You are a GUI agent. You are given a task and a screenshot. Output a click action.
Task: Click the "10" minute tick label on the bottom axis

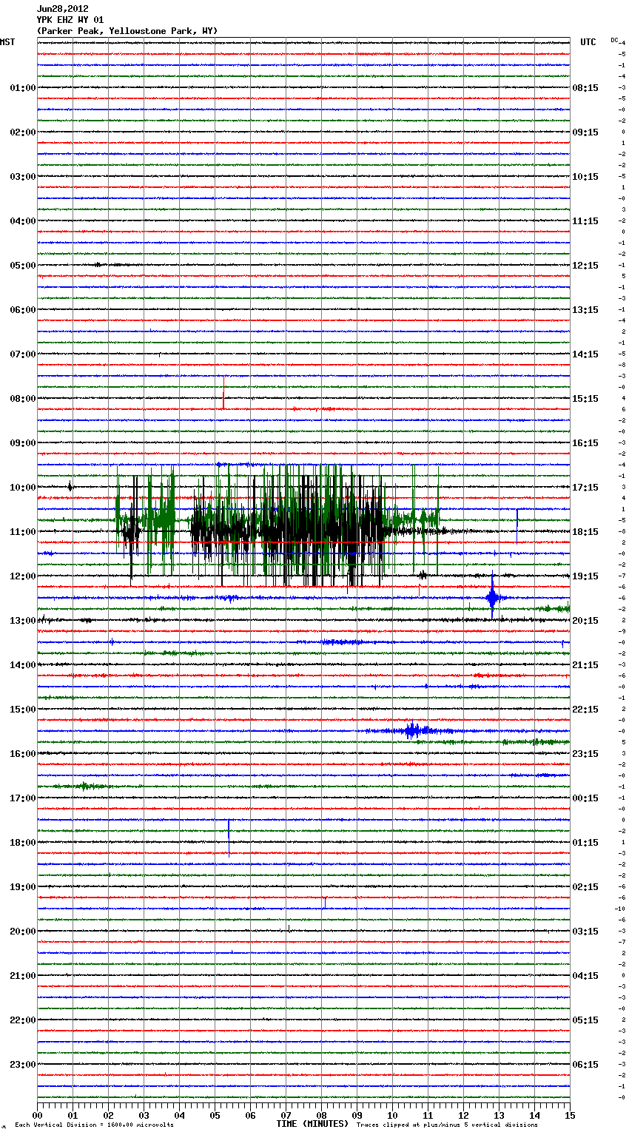point(392,1115)
